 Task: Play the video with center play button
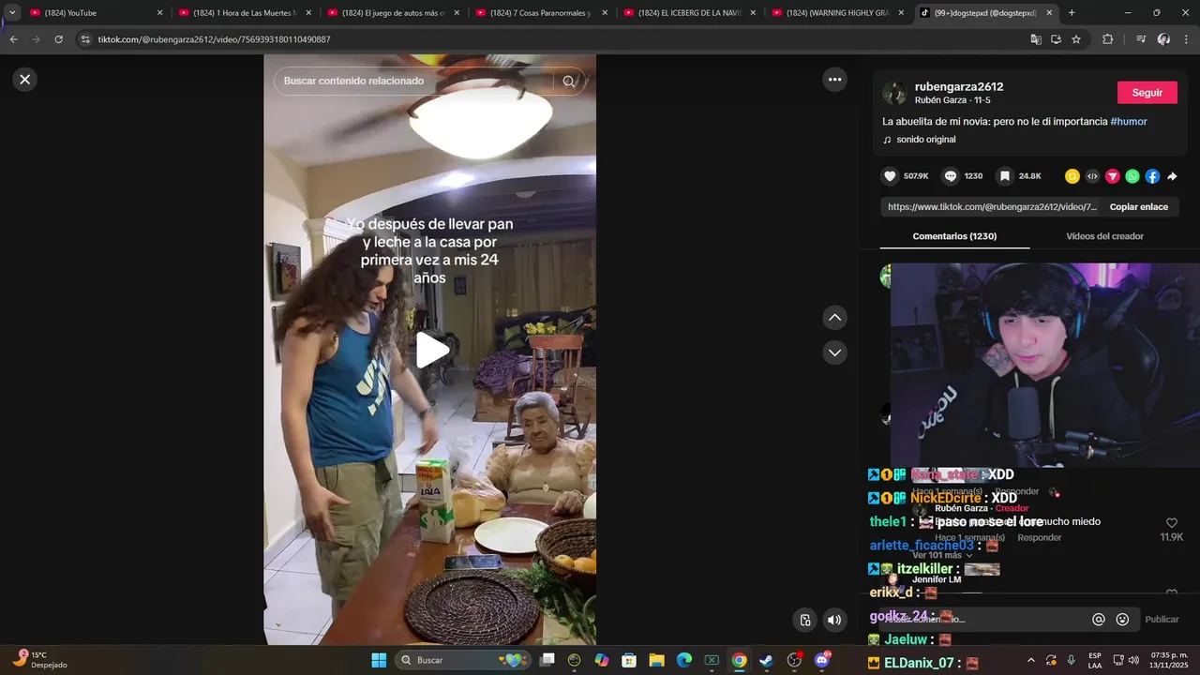point(431,350)
